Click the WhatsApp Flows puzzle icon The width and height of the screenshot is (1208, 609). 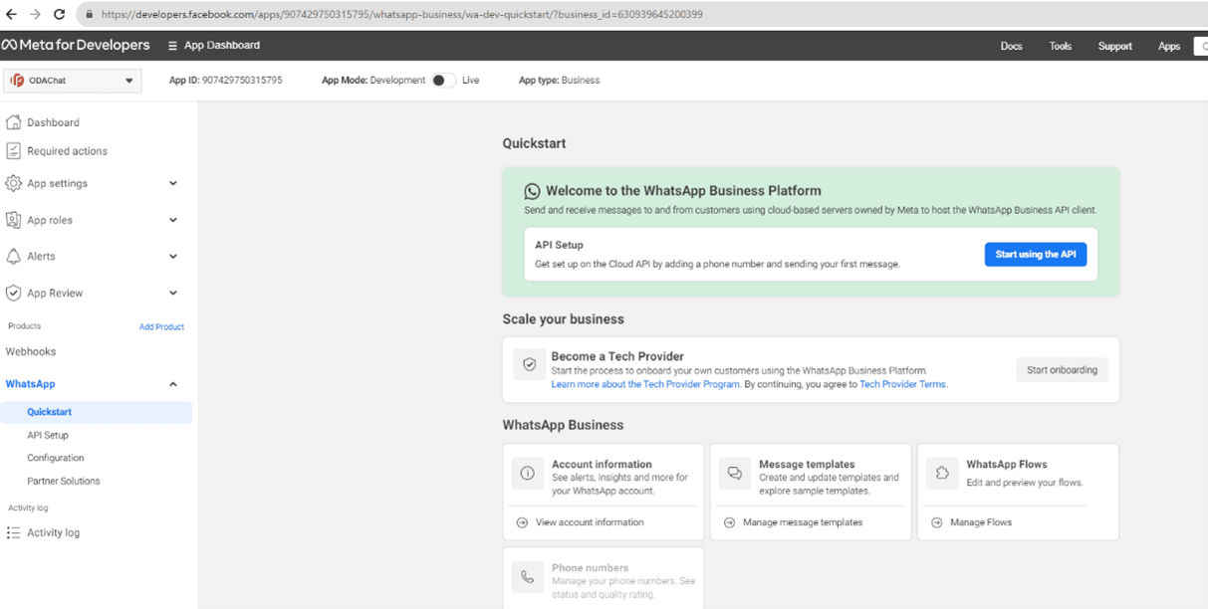click(x=942, y=474)
